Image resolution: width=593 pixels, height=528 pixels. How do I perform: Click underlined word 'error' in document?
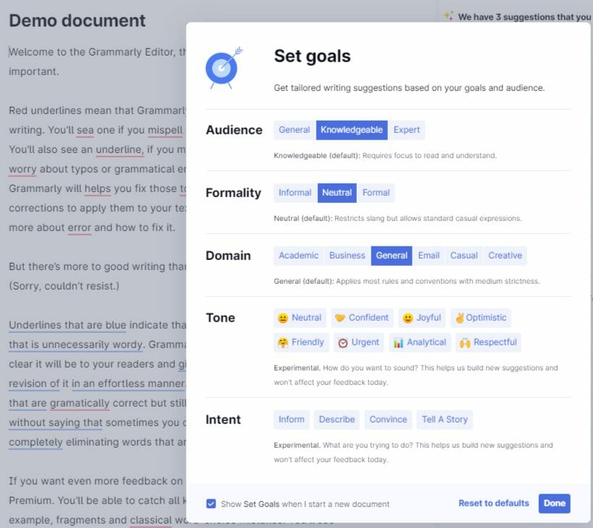click(79, 228)
